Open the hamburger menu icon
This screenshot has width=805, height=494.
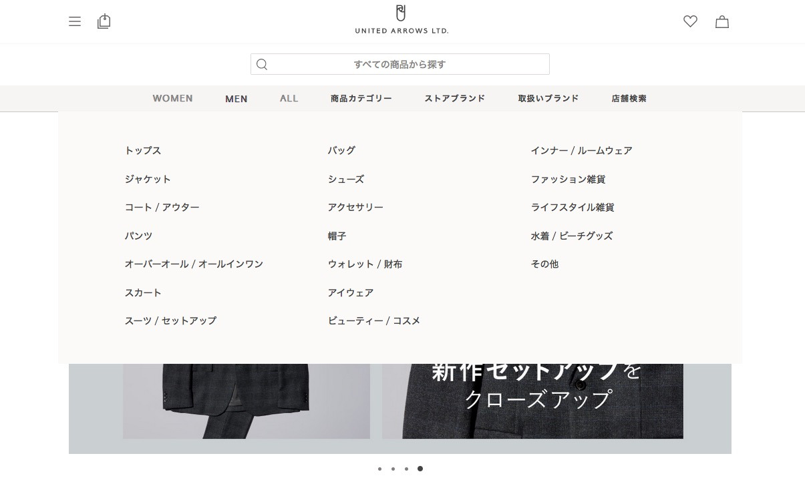[x=75, y=21]
